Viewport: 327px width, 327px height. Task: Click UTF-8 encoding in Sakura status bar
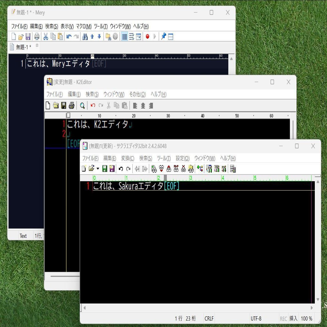tap(256, 318)
